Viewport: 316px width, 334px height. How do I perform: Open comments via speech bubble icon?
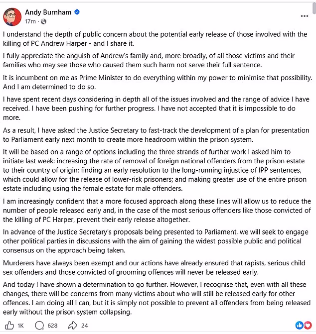[x=39, y=326]
